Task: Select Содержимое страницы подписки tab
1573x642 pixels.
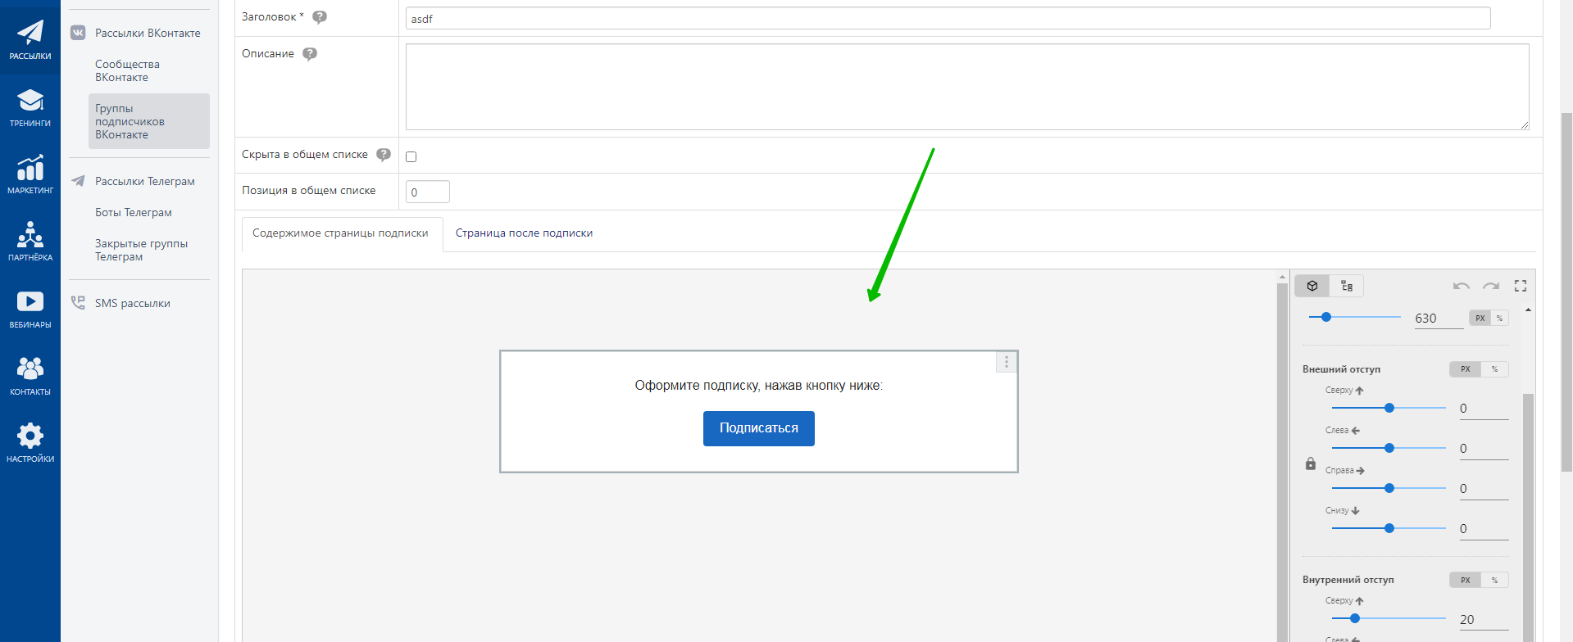Action: (x=340, y=233)
